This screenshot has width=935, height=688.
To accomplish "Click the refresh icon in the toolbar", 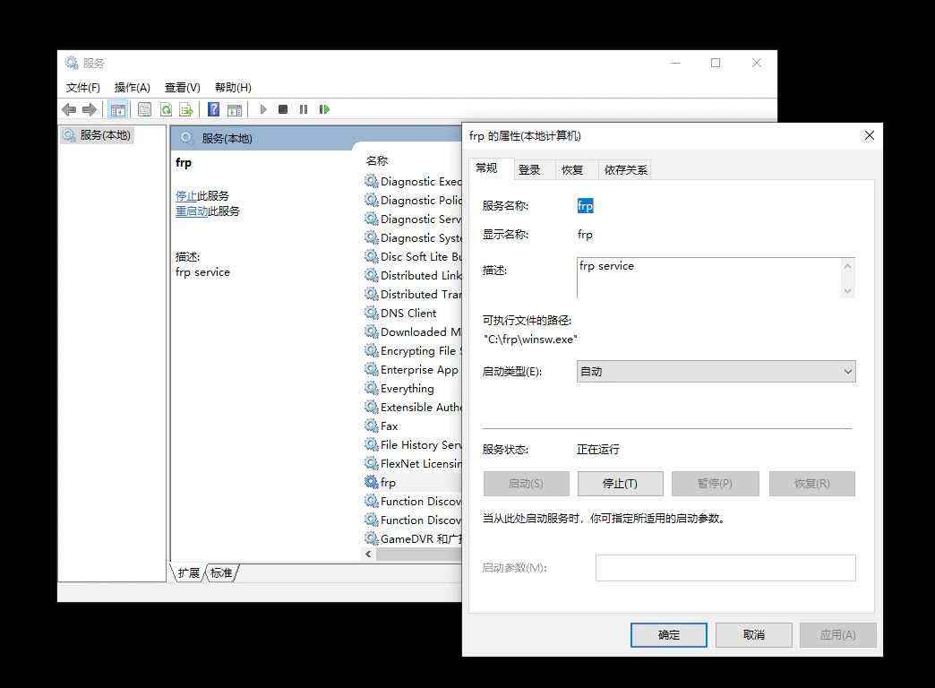I will 166,108.
